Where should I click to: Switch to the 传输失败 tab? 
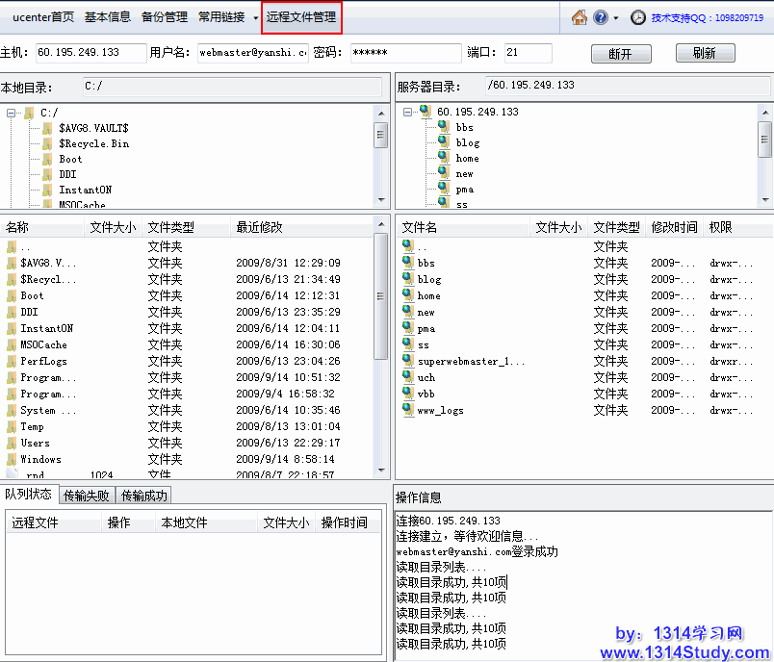coord(87,496)
